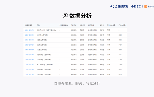The height and width of the screenshot is (97, 154).
Task: Click the 名称 column header
Action: (x=38, y=25)
